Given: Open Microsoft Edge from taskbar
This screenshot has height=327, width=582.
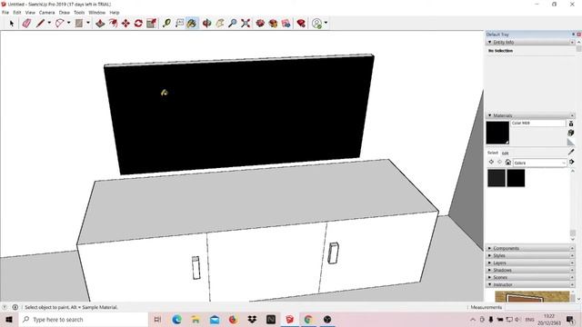Looking at the screenshot, I should pos(176,319).
